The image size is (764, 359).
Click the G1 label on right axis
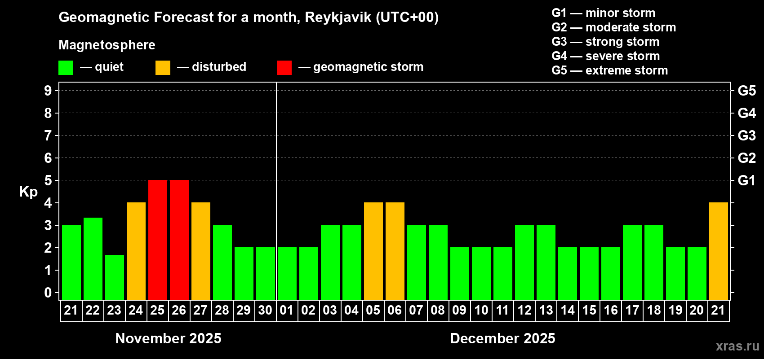[x=746, y=180]
